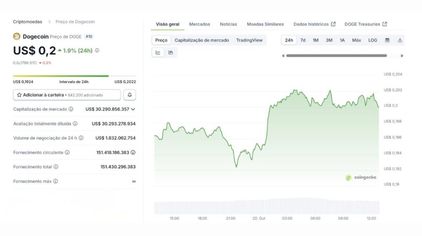Click the volume bars below the chart
Viewport: 422px width, 236px height.
(267, 206)
